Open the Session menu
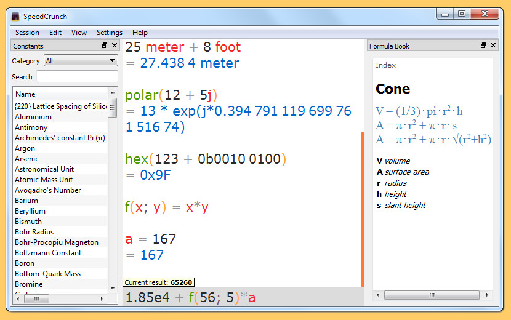The image size is (511, 320). tap(27, 33)
